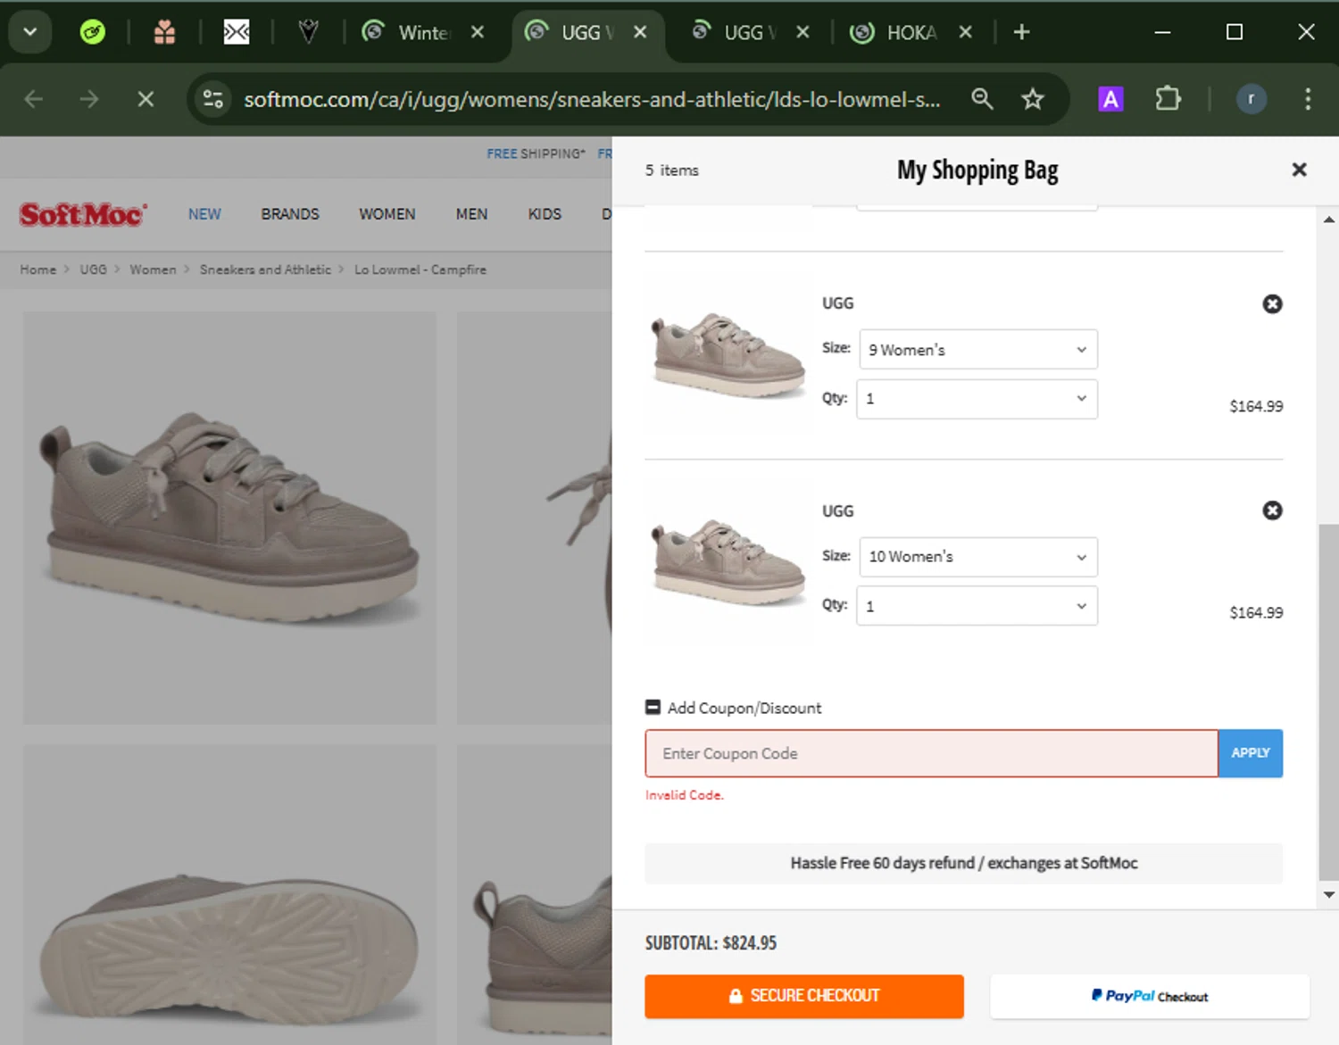Click the softmoc.com address bar URL

coord(592,99)
